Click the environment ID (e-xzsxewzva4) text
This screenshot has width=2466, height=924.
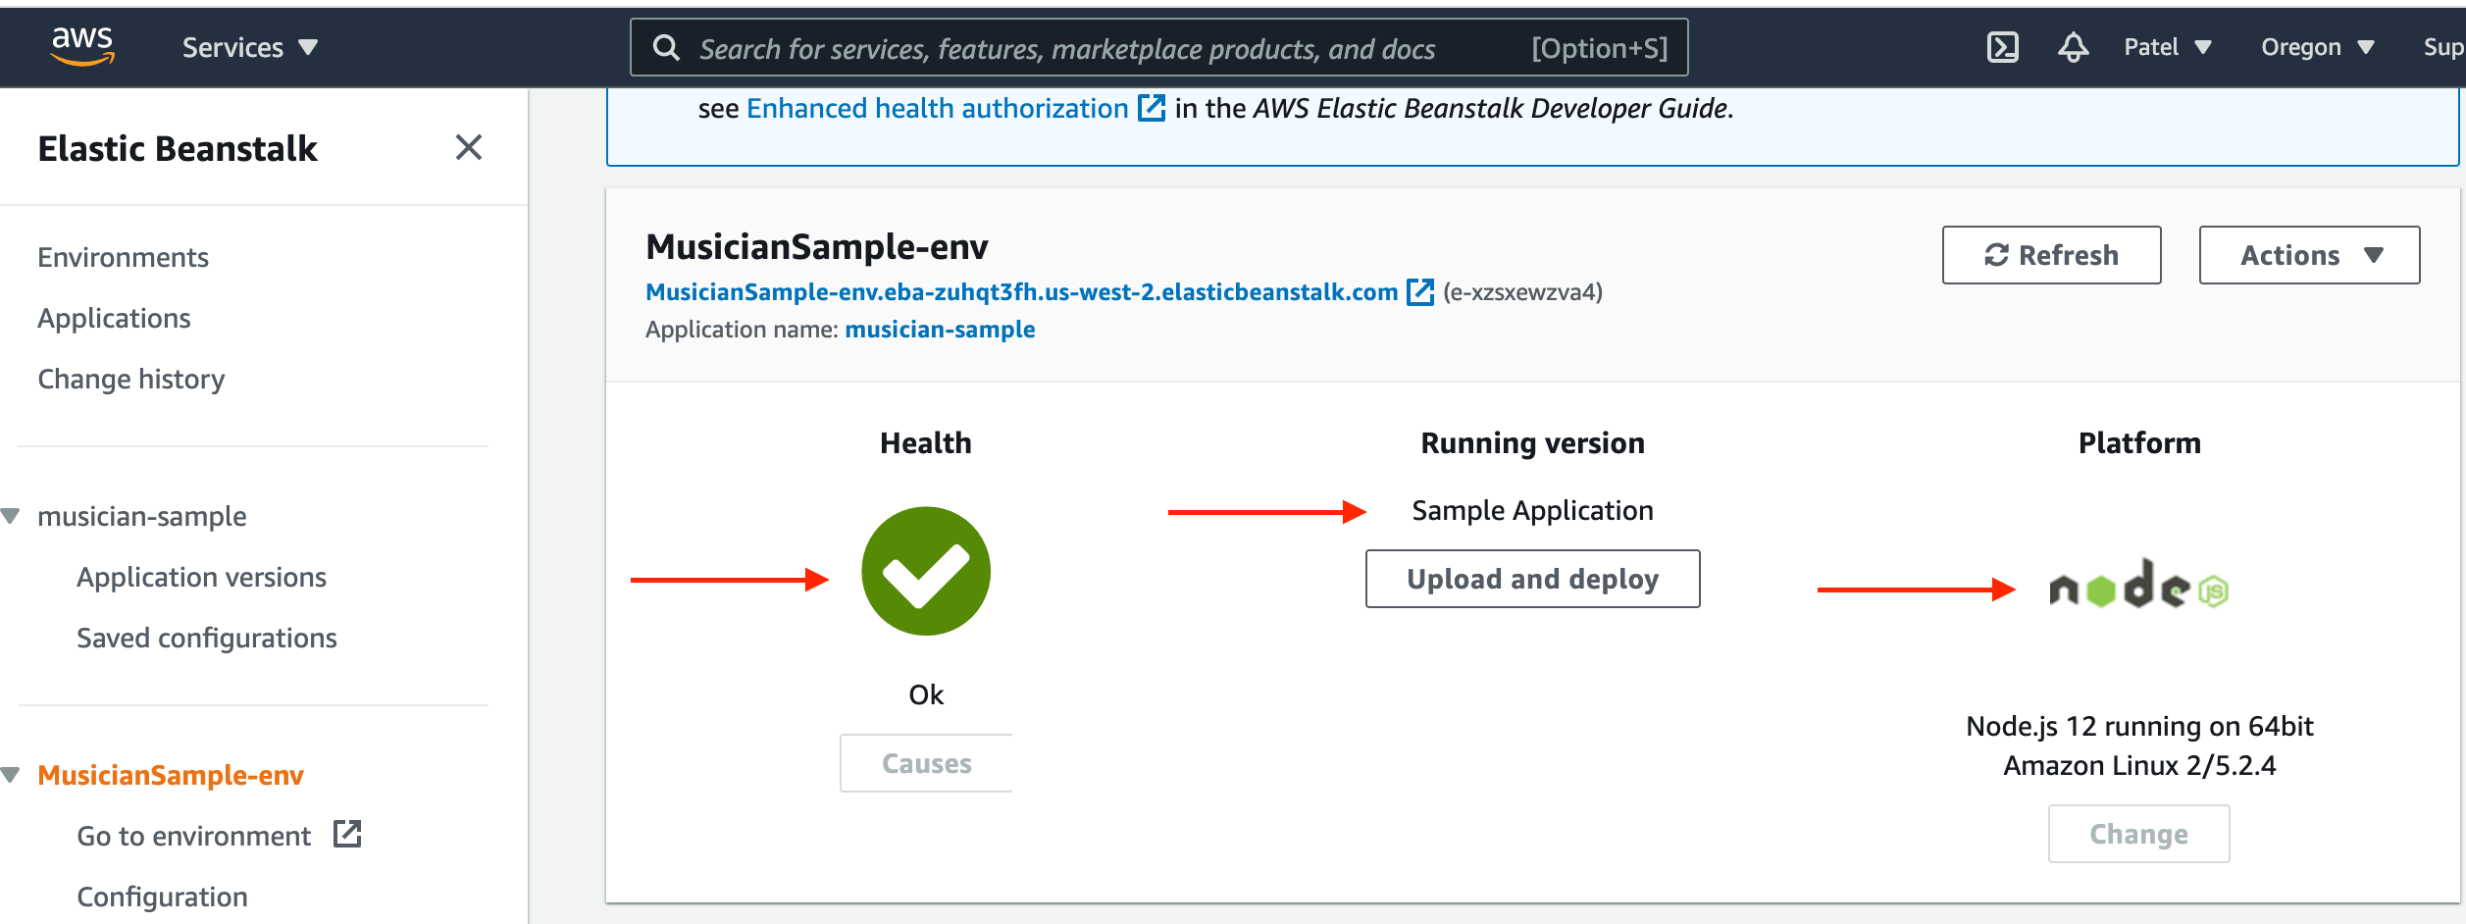click(x=1522, y=292)
